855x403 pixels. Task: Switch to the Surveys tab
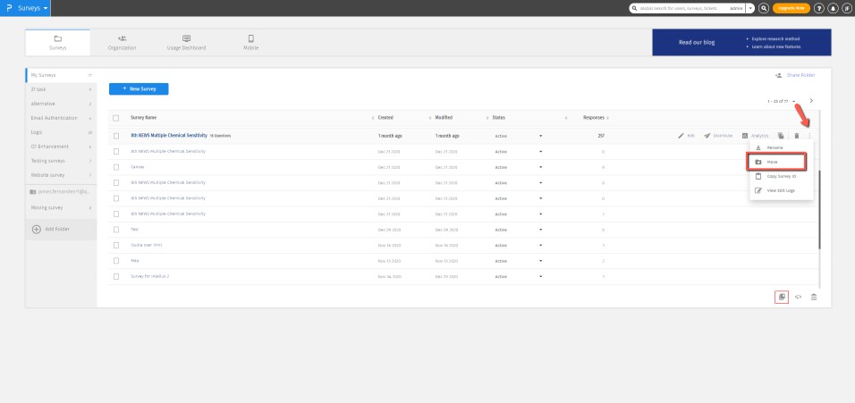pos(57,43)
